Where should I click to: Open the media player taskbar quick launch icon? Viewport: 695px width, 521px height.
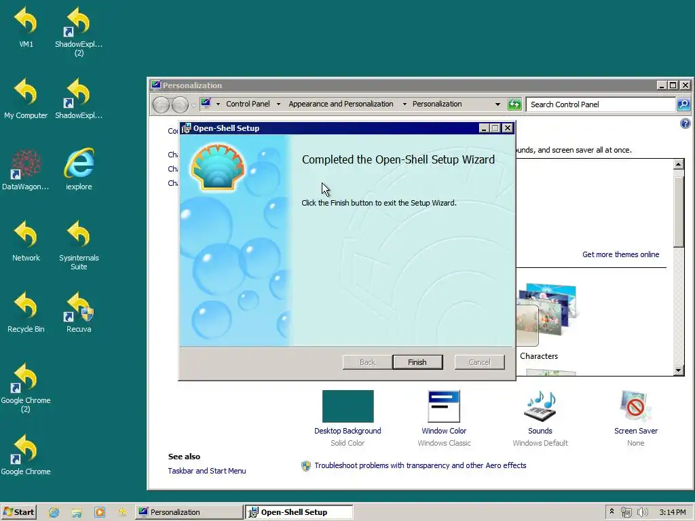coord(100,512)
